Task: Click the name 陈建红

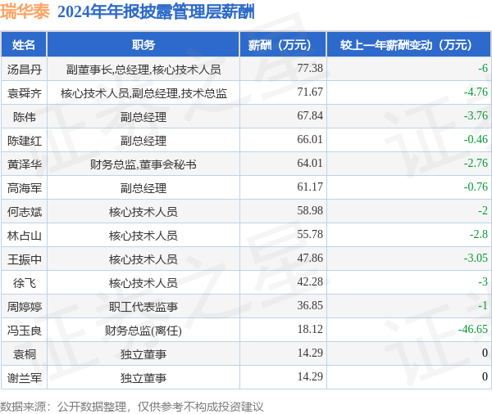Action: [x=25, y=141]
